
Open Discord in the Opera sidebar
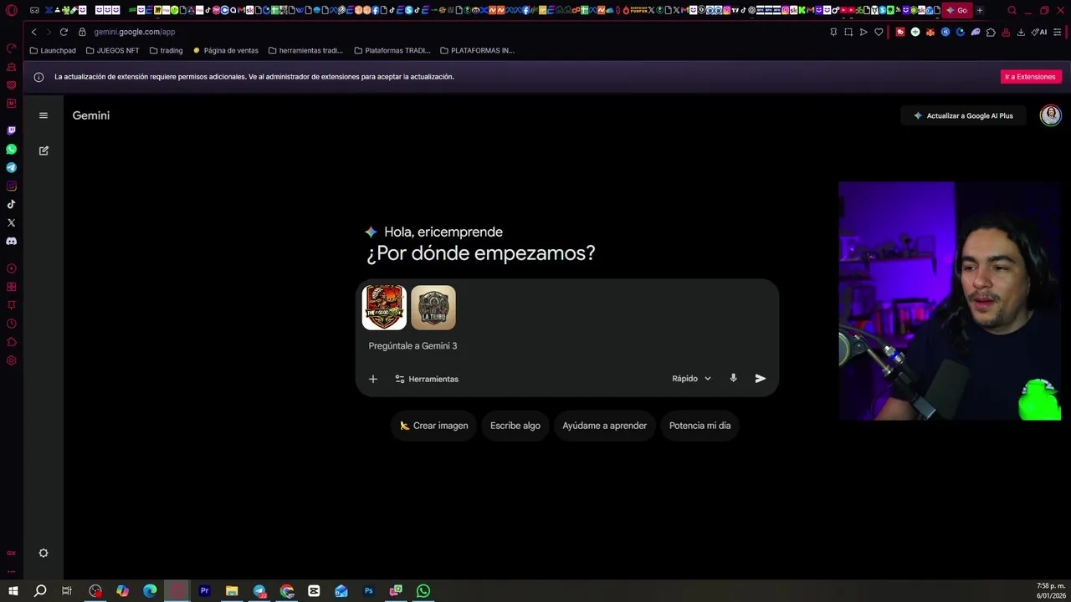(11, 241)
